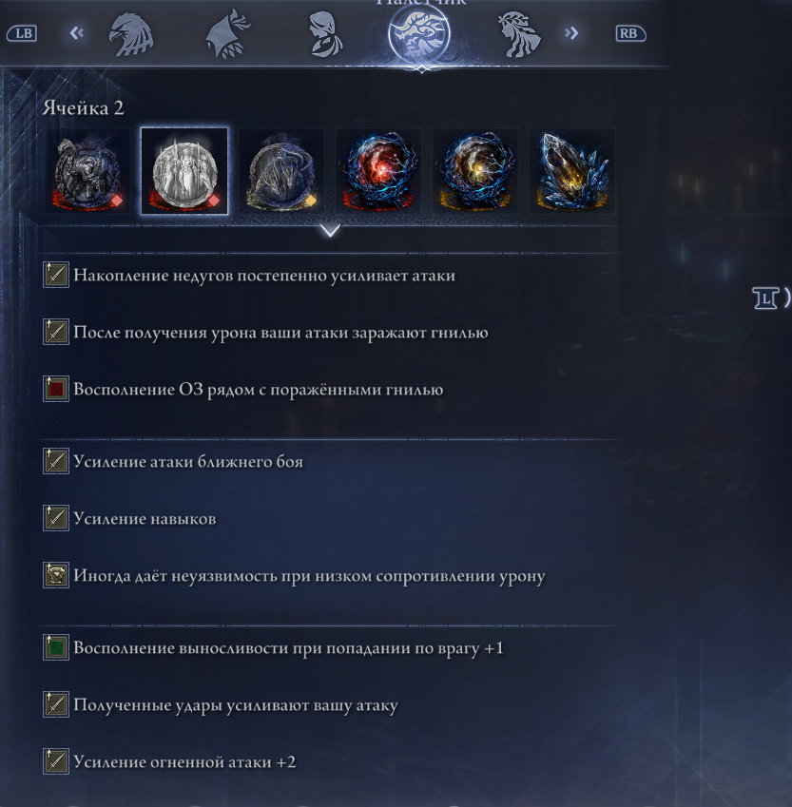Click the L stick icon at right
792x807 pixels.
[765, 298]
